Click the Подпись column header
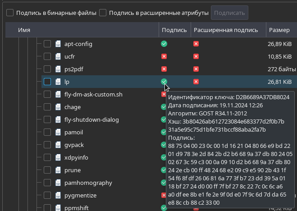The image size is (297, 211). pyautogui.click(x=174, y=30)
